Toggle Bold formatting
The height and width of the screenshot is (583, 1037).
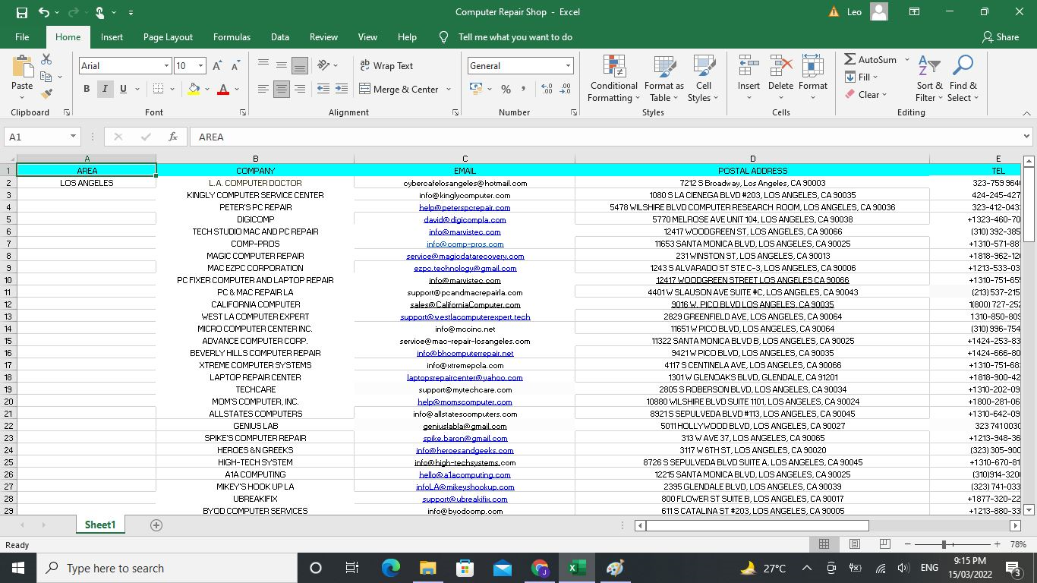[87, 89]
